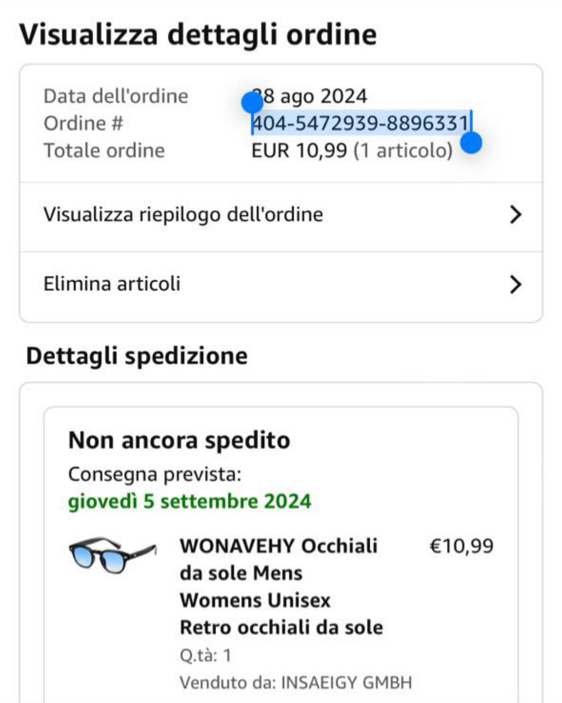The height and width of the screenshot is (703, 562).
Task: Open Visualizza riepilogo dell'ordine row
Action: click(x=183, y=215)
